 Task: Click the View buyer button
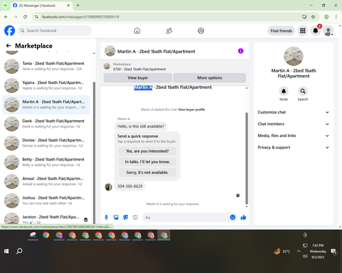(137, 78)
